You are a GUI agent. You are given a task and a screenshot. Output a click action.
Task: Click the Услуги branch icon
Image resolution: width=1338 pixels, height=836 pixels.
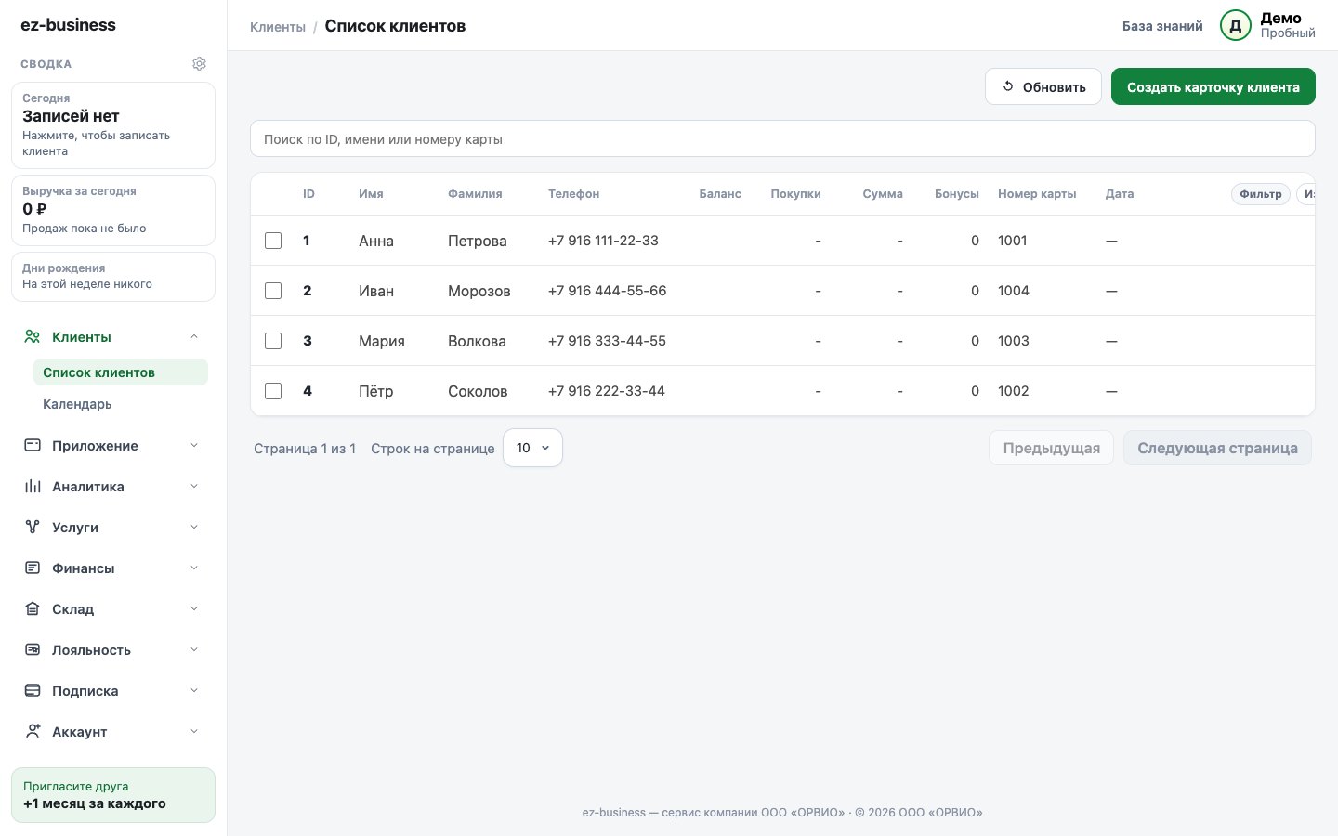pos(33,528)
